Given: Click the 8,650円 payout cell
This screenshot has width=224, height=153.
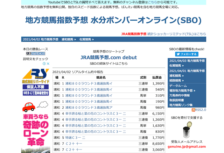Looking at the screenshot, I should 158,144.
